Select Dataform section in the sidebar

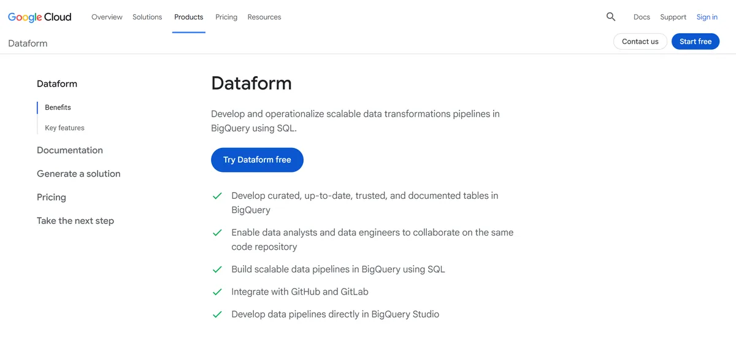click(57, 84)
